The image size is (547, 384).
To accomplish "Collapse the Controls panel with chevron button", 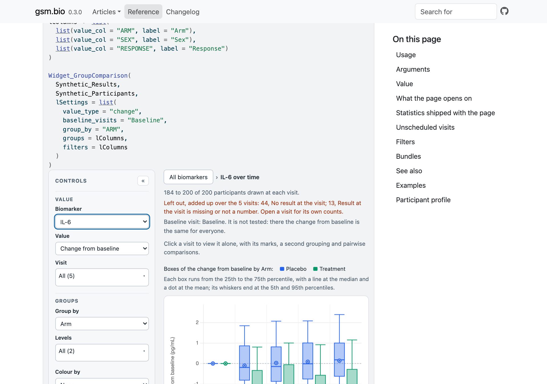I will click(x=143, y=181).
